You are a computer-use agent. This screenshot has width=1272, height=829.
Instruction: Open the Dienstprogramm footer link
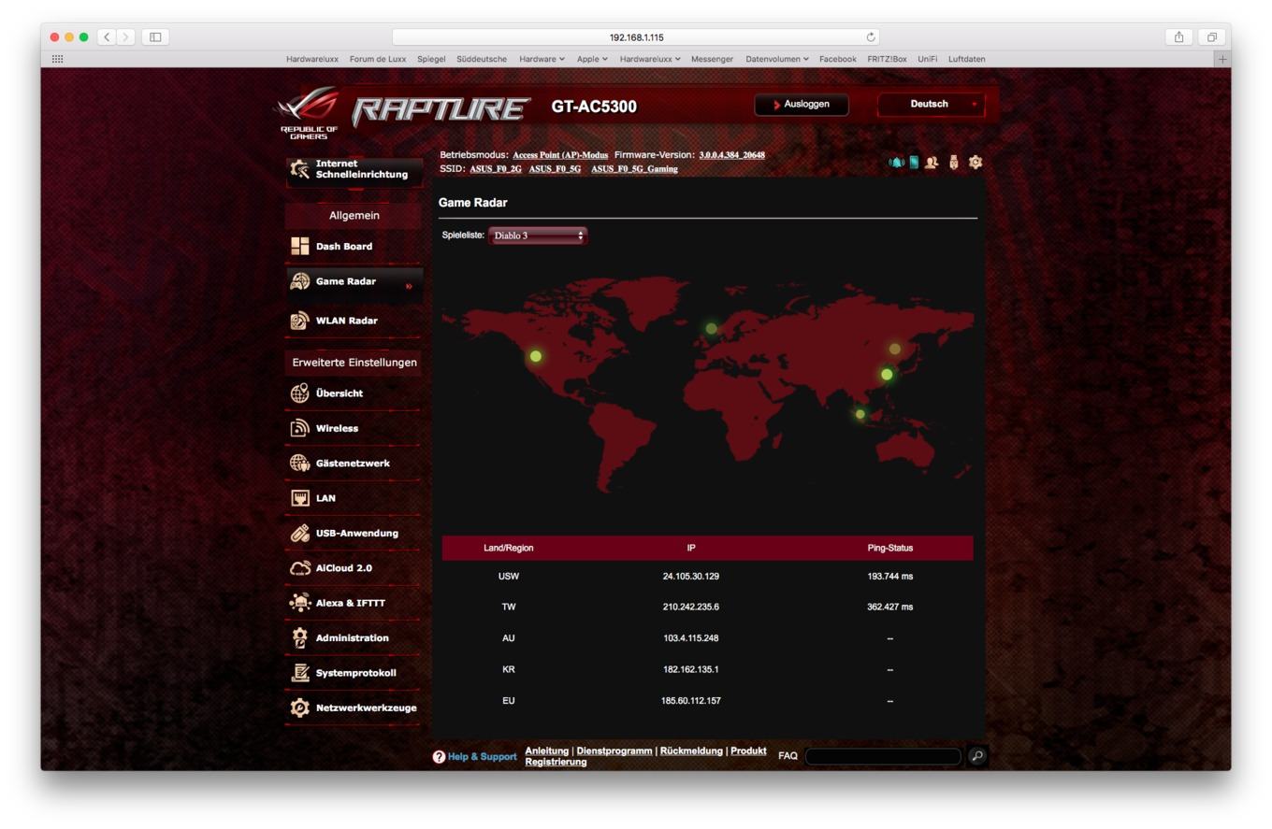tap(614, 750)
